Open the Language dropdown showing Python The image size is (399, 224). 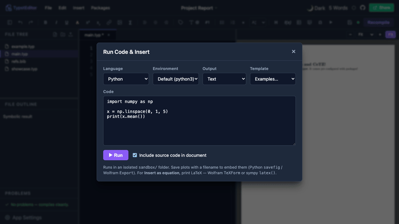click(126, 79)
